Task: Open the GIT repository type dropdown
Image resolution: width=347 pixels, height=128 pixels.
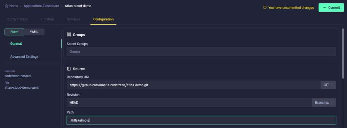Action: 328,85
